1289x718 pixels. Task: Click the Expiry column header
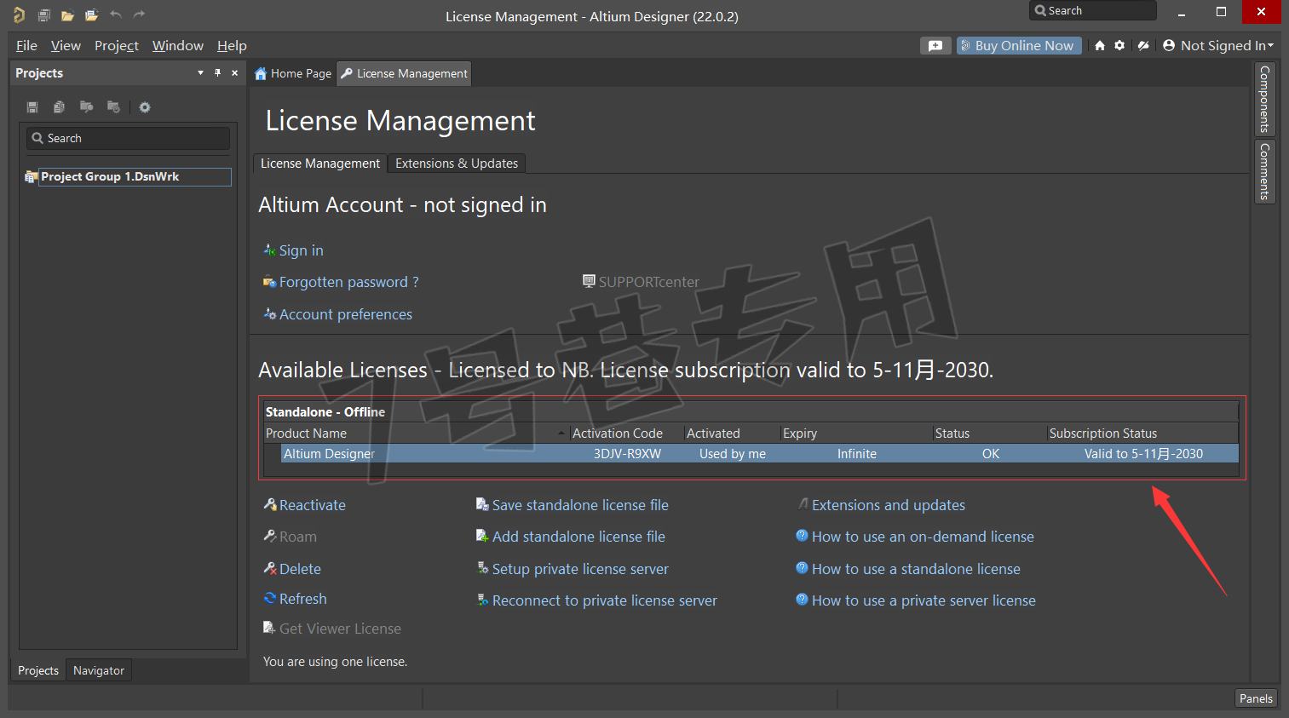click(856, 434)
